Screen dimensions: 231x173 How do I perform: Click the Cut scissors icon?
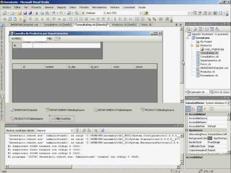(37, 13)
